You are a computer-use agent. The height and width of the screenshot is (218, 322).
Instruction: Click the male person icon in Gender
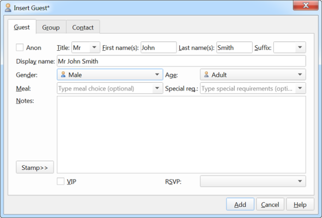click(x=63, y=75)
